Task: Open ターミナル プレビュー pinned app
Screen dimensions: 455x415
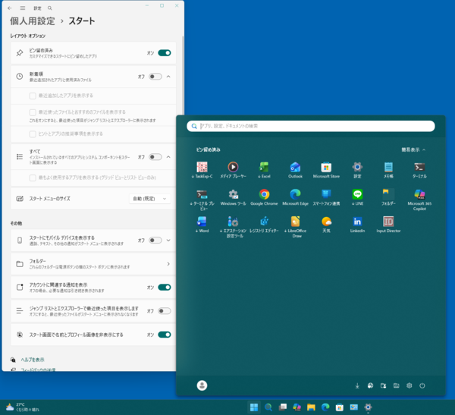Action: (x=202, y=200)
